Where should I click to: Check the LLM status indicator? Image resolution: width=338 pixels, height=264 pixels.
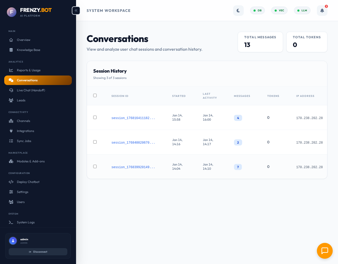(302, 11)
